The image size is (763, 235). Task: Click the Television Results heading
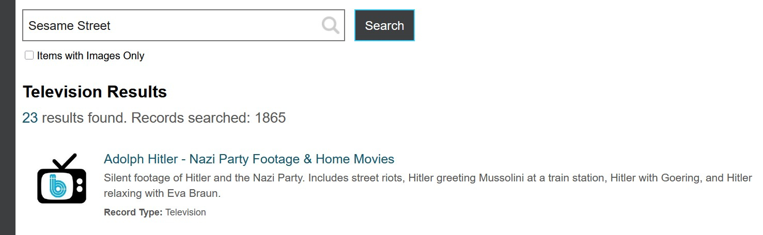(x=95, y=92)
